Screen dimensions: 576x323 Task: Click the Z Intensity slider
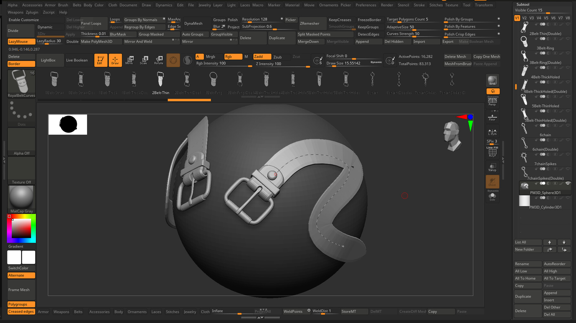click(283, 64)
